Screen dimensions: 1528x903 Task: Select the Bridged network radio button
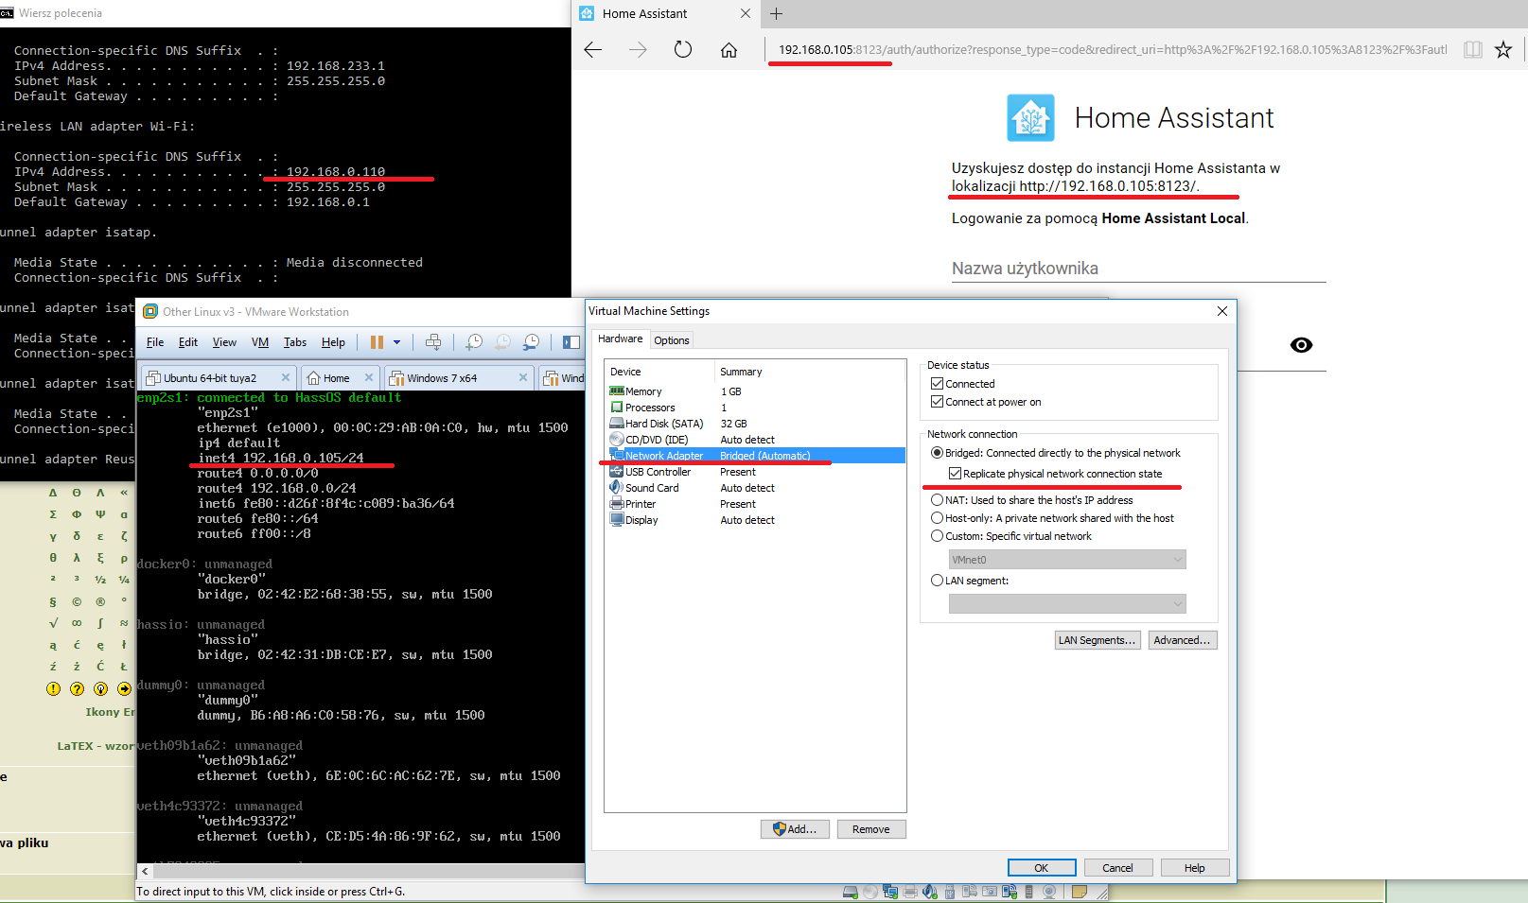[x=937, y=453]
